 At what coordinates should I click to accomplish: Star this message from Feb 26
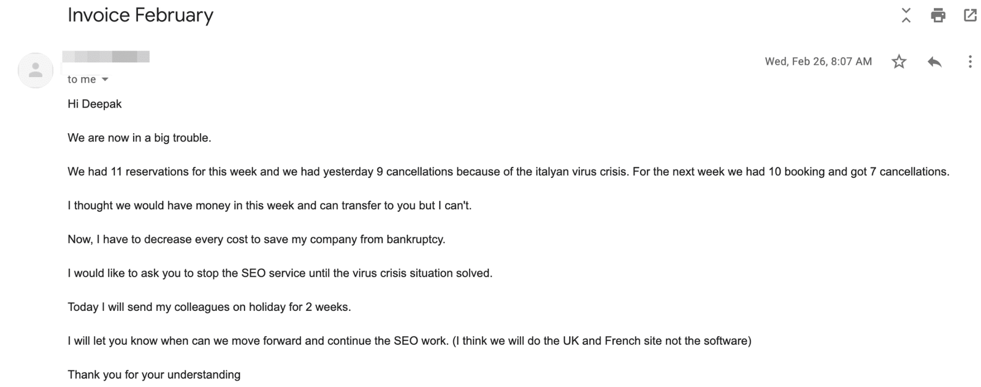pyautogui.click(x=899, y=61)
